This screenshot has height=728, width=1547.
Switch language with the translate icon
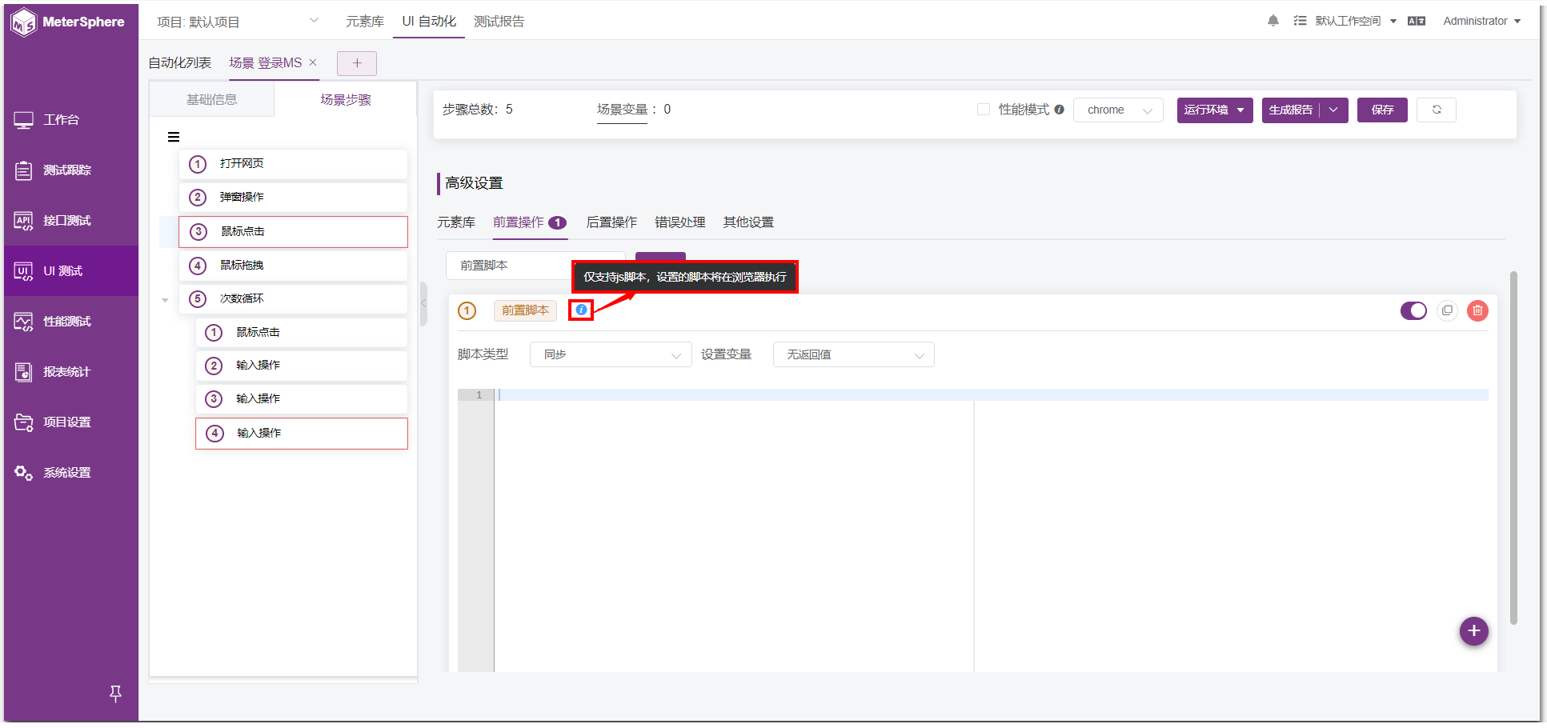coord(1417,21)
